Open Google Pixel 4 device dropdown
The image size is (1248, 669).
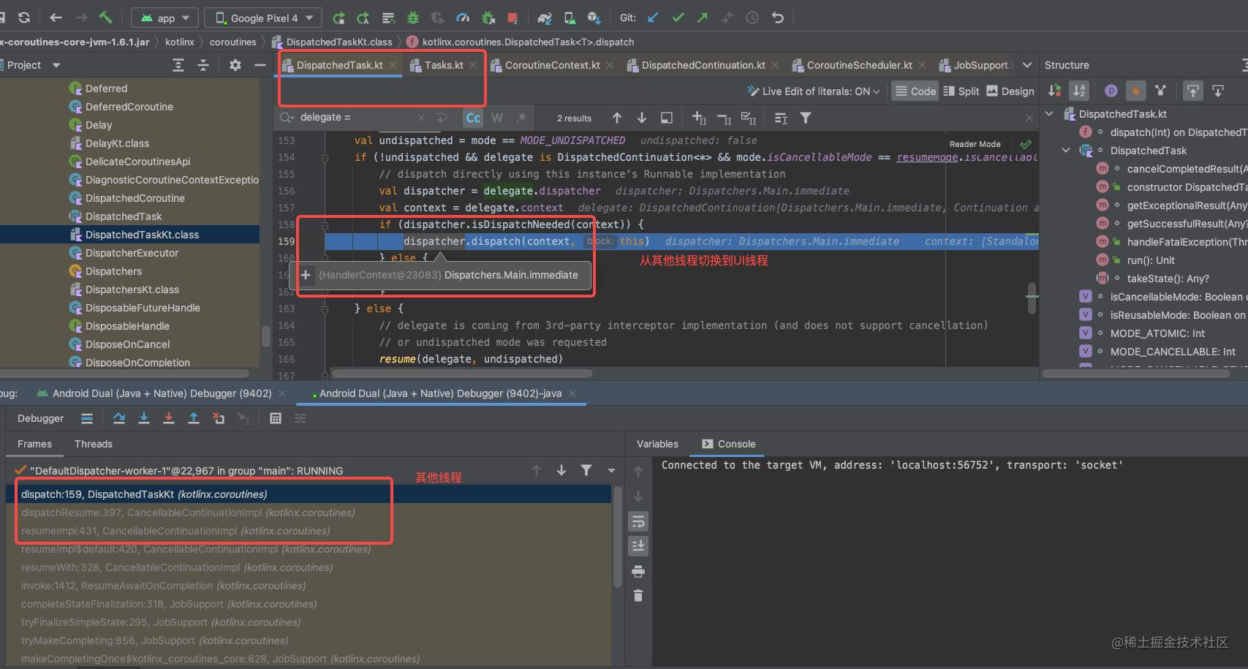point(264,18)
